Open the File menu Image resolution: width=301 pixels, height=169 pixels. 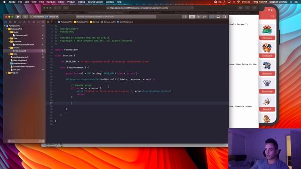click(20, 2)
